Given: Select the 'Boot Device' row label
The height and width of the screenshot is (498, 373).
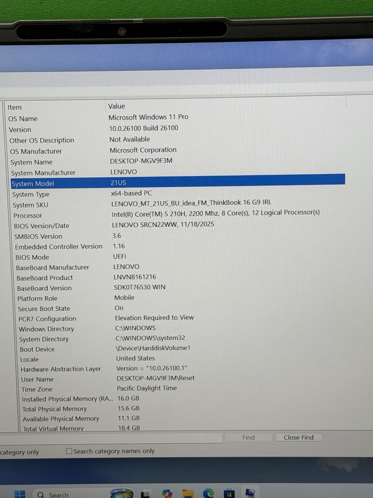Looking at the screenshot, I should pyautogui.click(x=37, y=349).
